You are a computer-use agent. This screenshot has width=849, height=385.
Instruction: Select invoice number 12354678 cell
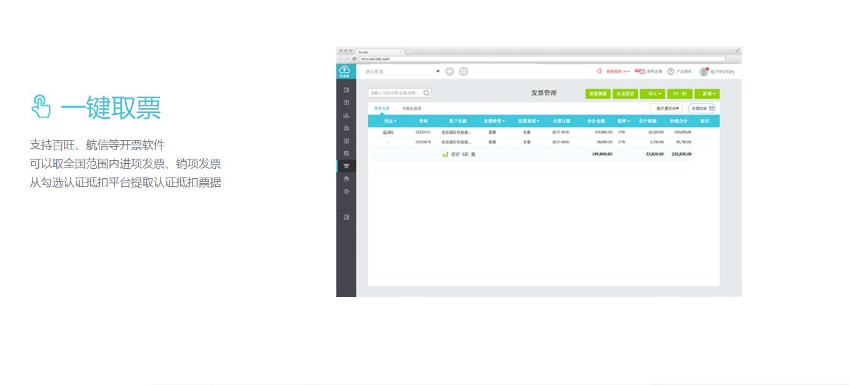point(423,142)
